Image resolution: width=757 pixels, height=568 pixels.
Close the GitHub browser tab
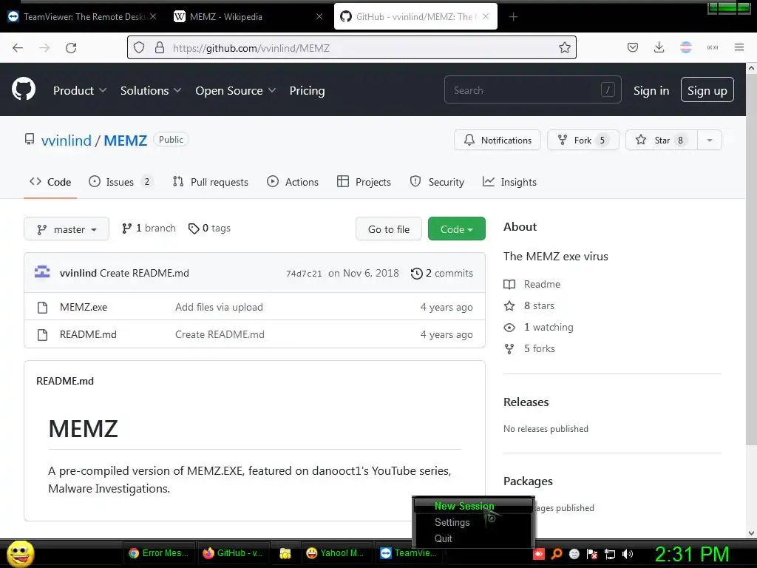(486, 16)
